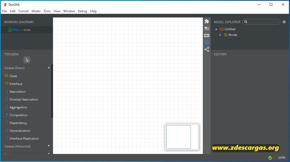290x162 pixels.
Task: Click the minimap viewport thumbnail
Action: pyautogui.click(x=179, y=137)
